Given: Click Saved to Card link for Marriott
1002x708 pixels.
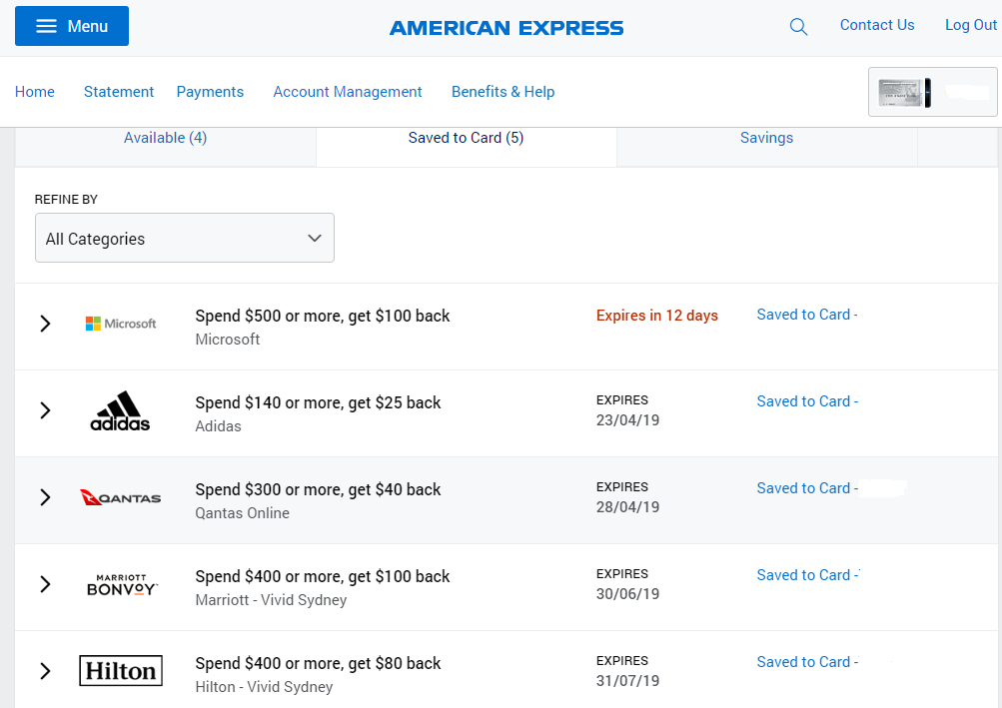Looking at the screenshot, I should [x=807, y=575].
